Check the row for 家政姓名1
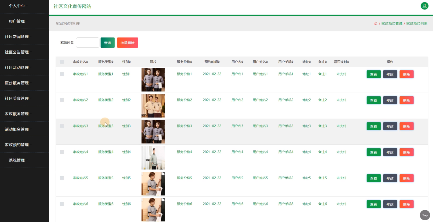433x222 pixels. coord(62,74)
